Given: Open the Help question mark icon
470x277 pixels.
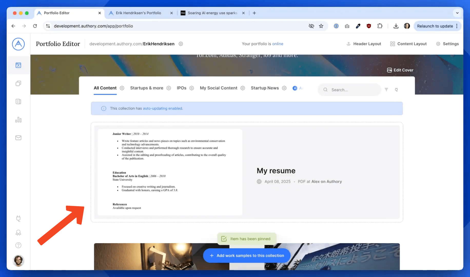Looking at the screenshot, I should tap(18, 245).
